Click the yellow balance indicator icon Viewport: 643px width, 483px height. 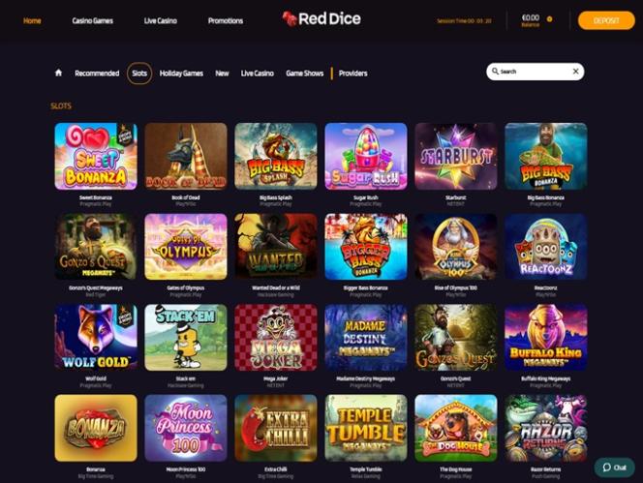549,18
